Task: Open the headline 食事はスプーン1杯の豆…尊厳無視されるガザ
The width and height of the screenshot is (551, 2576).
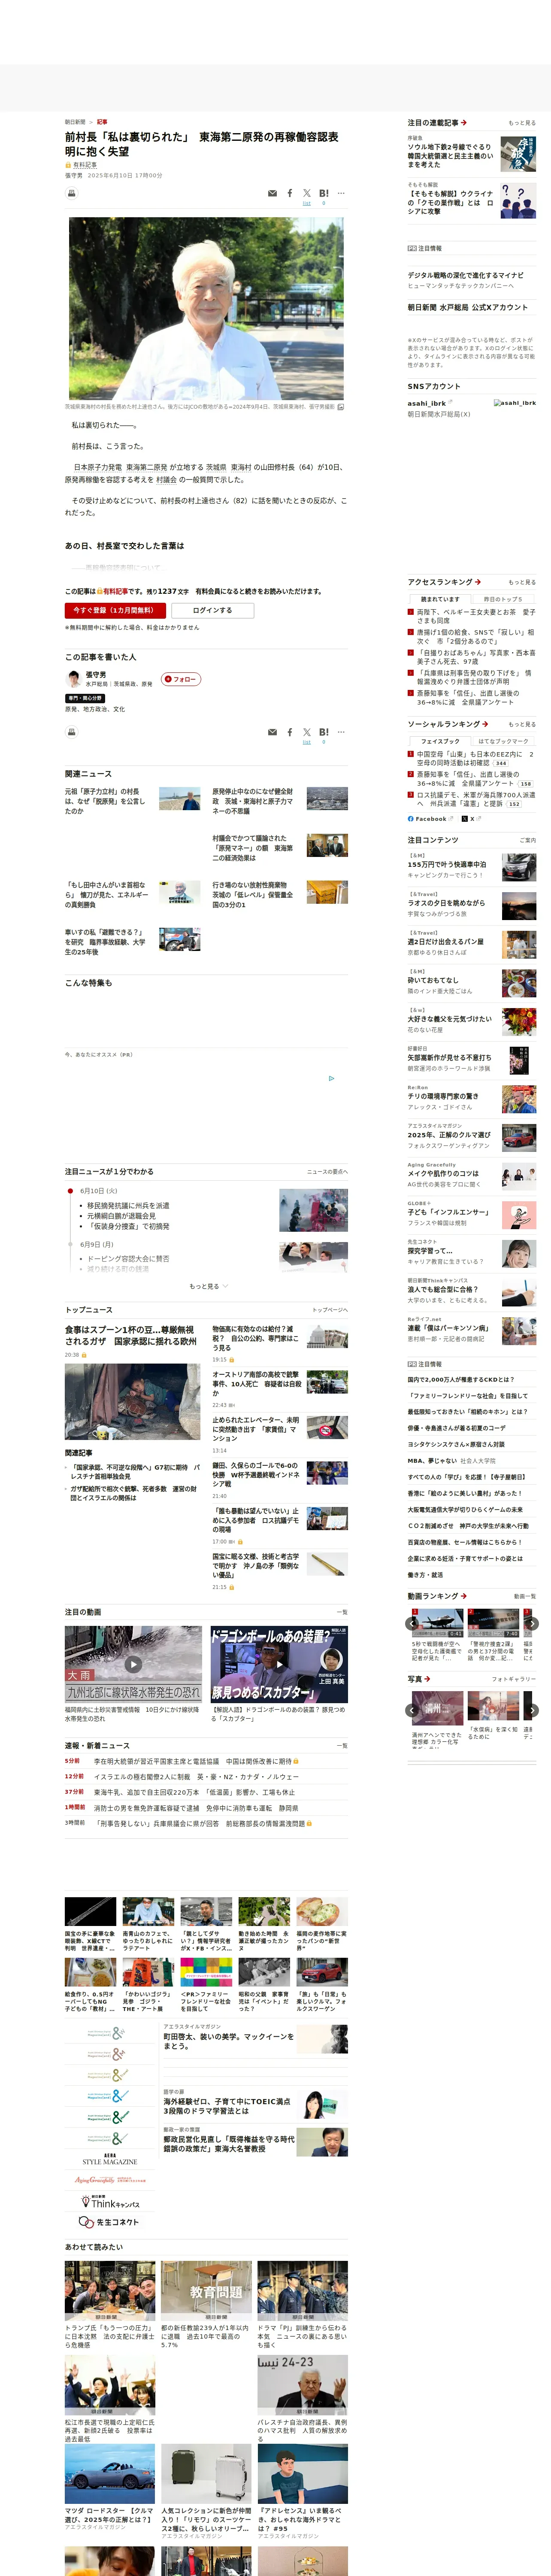Action: tap(130, 1336)
